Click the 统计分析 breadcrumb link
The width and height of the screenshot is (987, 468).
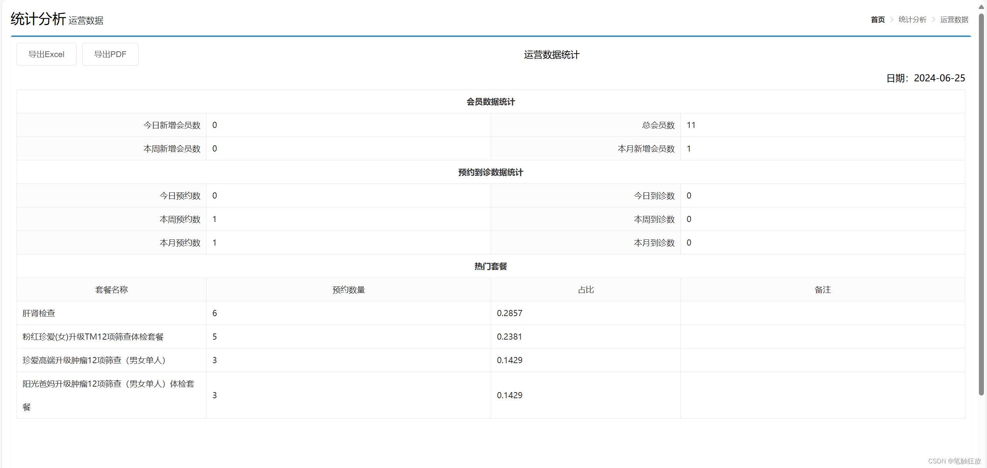912,20
